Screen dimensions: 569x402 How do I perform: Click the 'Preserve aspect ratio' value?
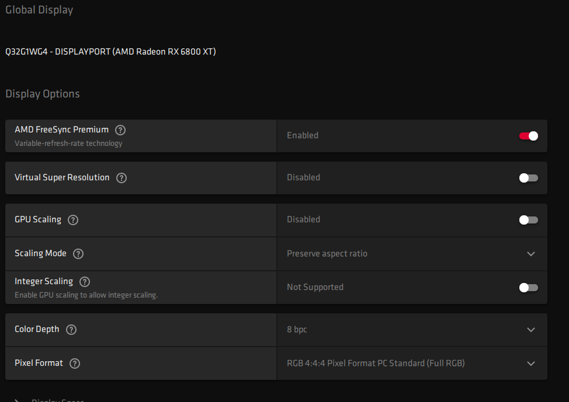tap(327, 254)
